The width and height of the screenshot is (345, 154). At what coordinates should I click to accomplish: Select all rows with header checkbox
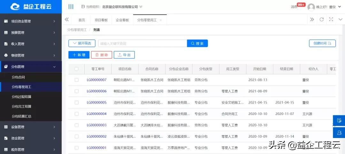coord(77,69)
